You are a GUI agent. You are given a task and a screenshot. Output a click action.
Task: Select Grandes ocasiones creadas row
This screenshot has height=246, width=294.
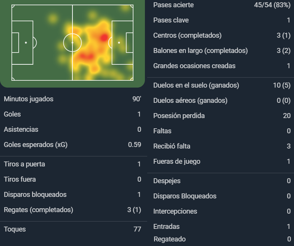[222, 66]
